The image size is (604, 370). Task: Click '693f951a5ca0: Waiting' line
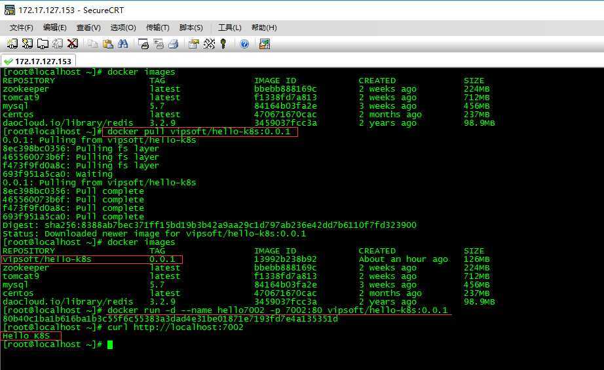(x=58, y=174)
